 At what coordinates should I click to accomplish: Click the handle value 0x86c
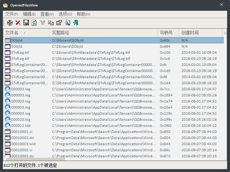click(x=165, y=150)
